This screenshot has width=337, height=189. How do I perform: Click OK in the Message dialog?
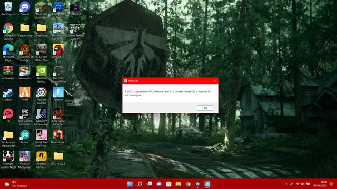205,108
